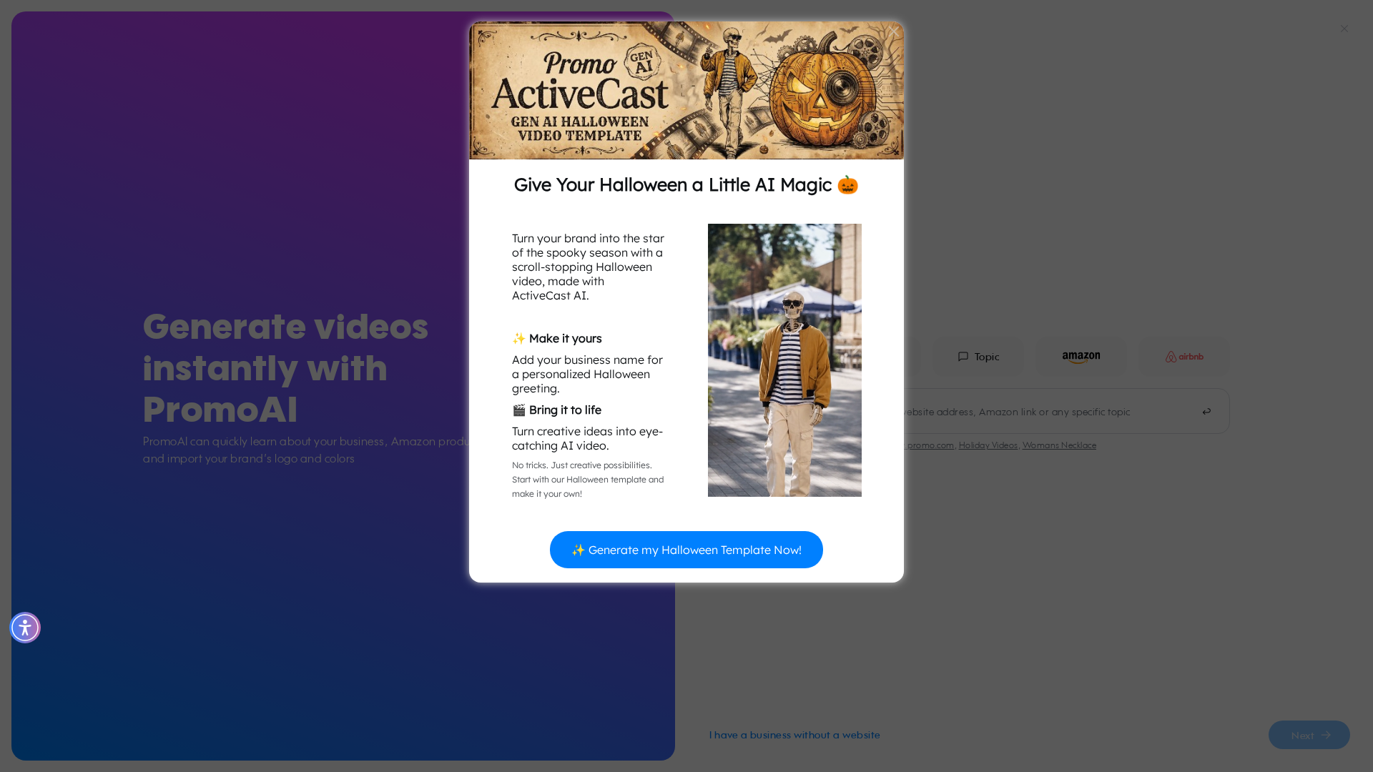Click the enter arrow in the input field
This screenshot has height=772, width=1373.
1206,412
